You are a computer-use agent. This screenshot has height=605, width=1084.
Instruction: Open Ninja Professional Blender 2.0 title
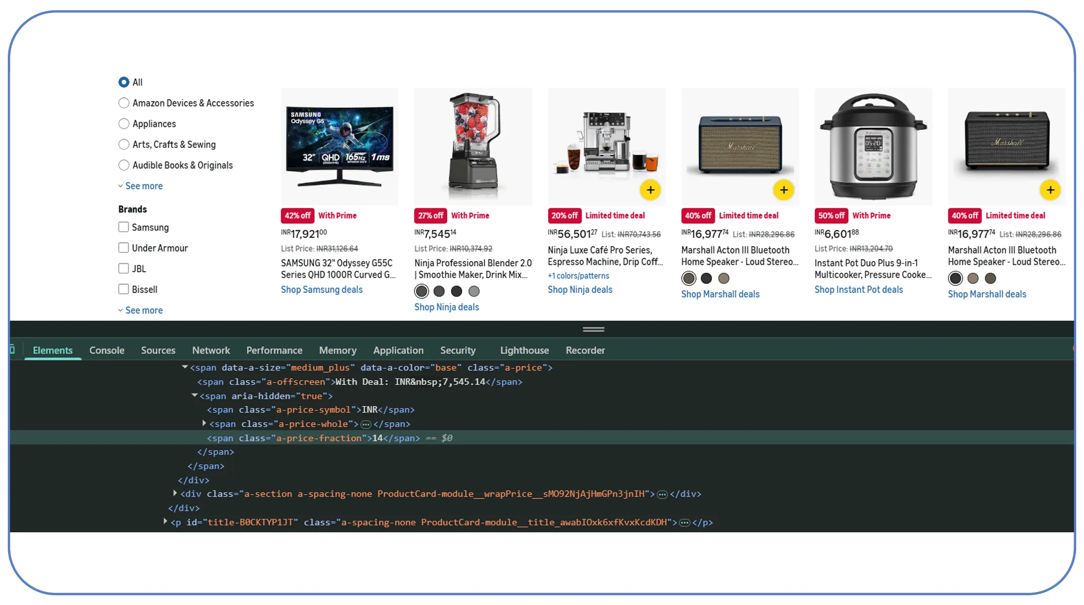click(x=473, y=269)
